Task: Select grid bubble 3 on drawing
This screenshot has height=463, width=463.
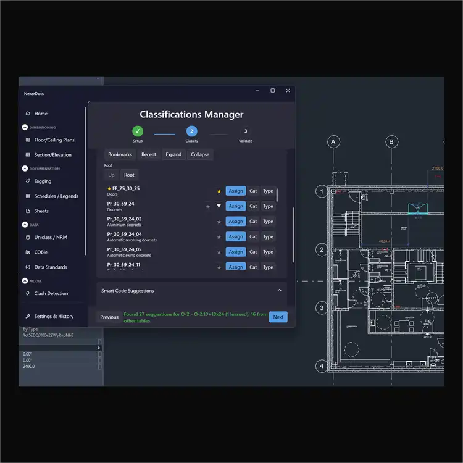Action: point(322,308)
